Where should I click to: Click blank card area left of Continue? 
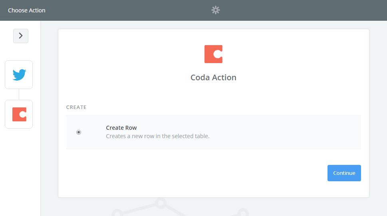pos(200,173)
